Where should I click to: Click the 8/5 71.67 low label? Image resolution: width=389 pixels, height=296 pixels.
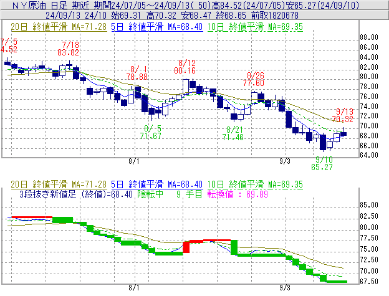coord(151,132)
